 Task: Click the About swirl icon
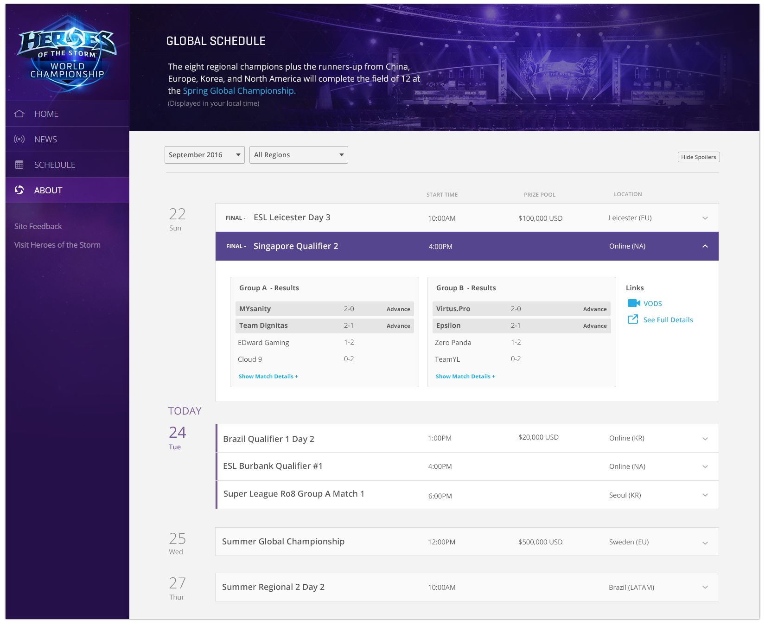pos(19,190)
